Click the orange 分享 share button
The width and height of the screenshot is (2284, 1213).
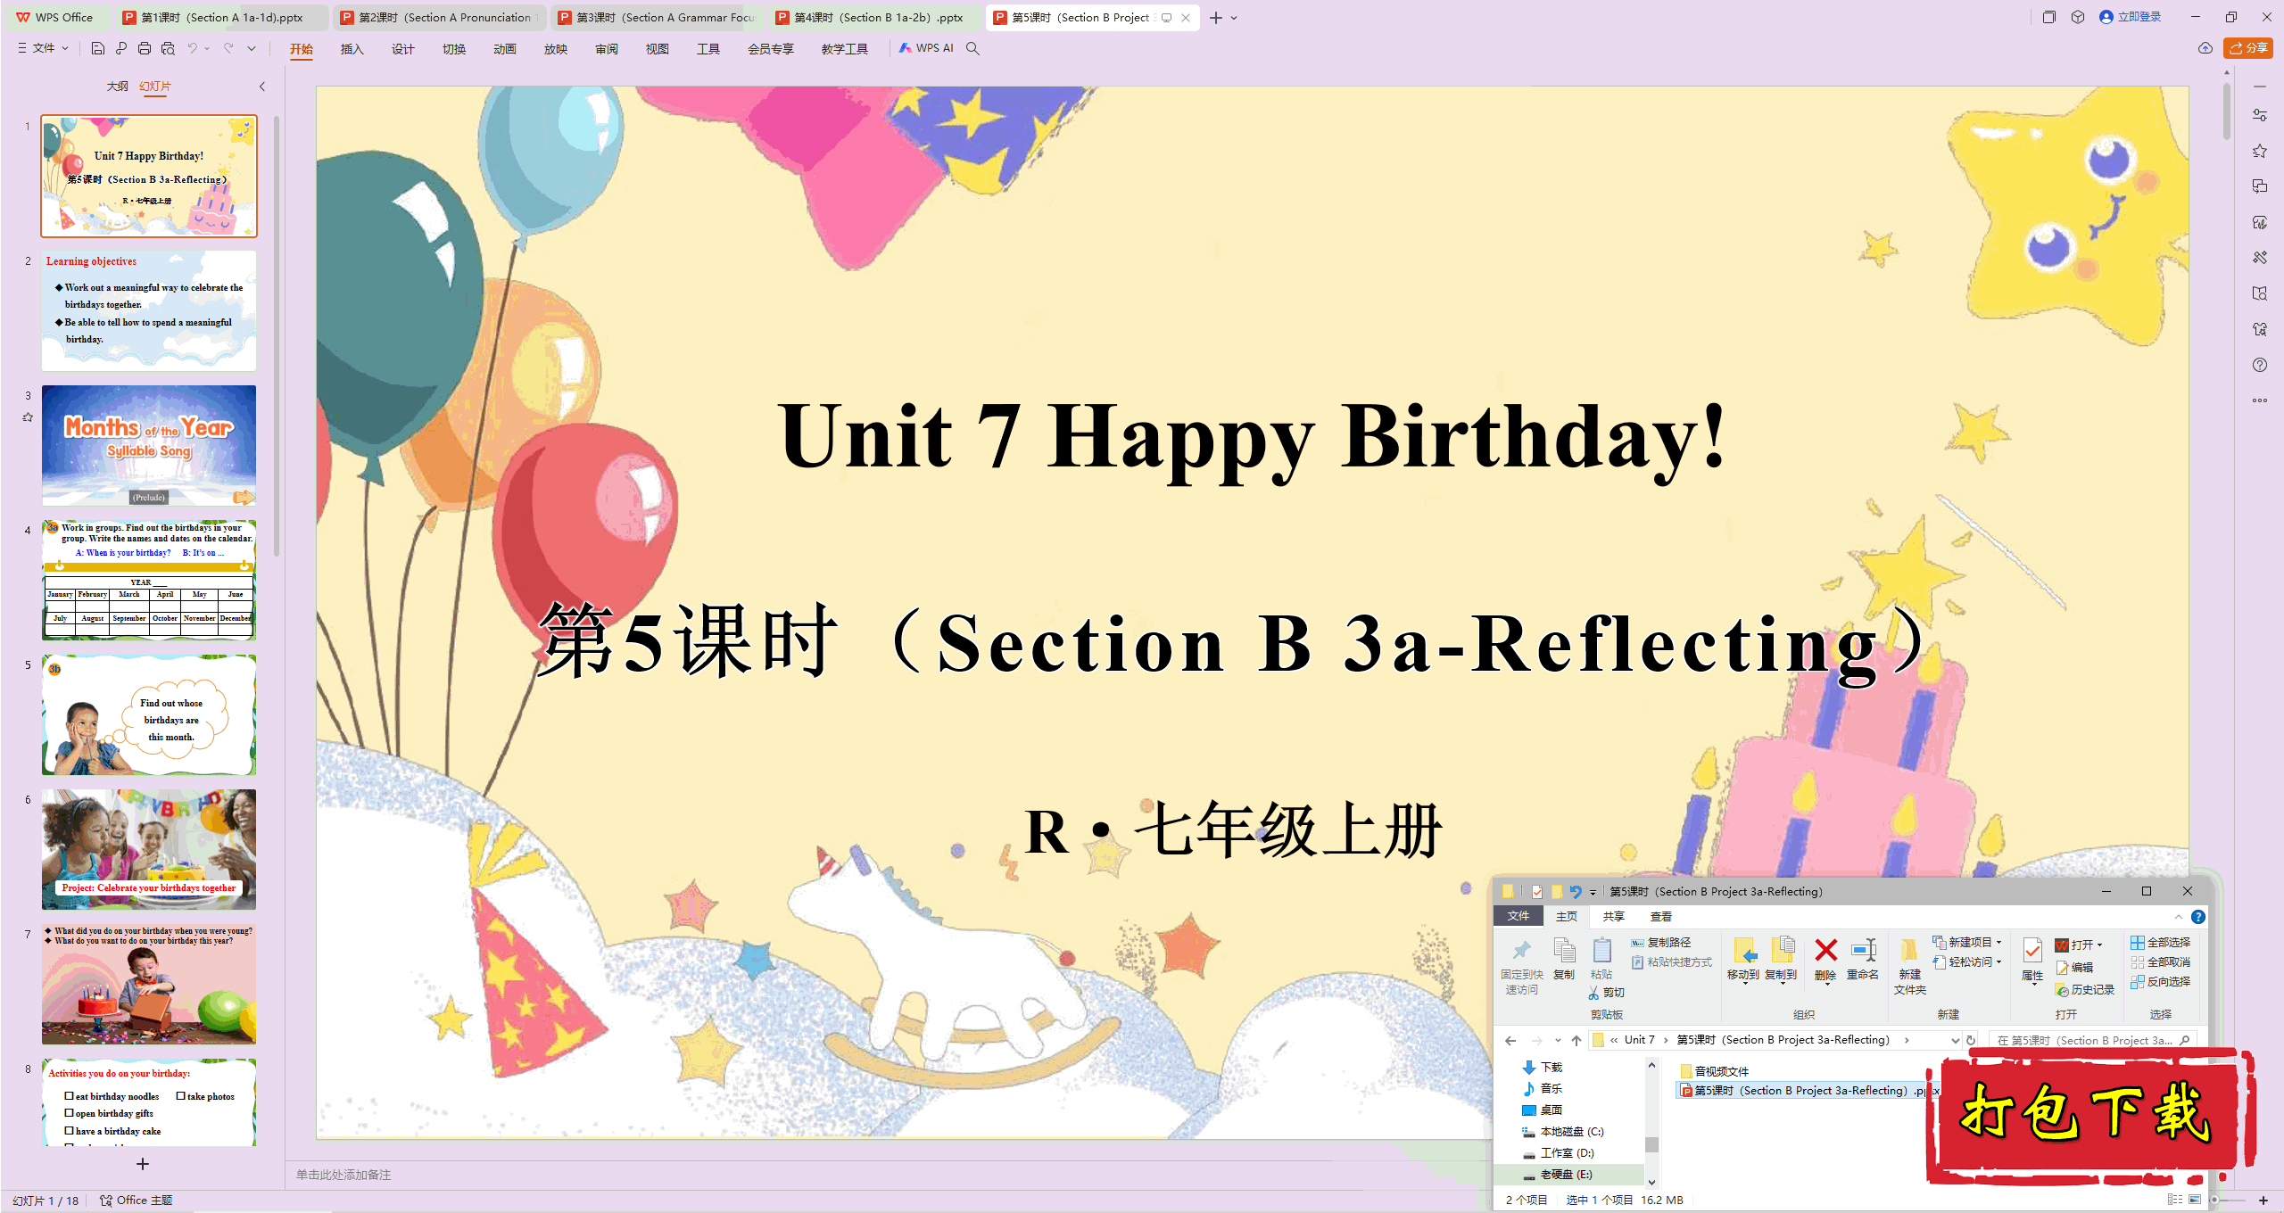coord(2248,48)
